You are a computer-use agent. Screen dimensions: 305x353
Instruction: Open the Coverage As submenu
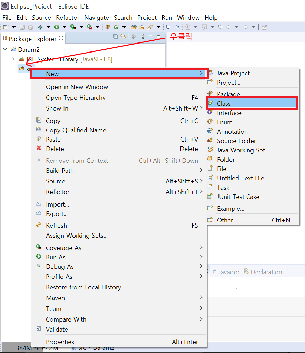[x=119, y=248]
